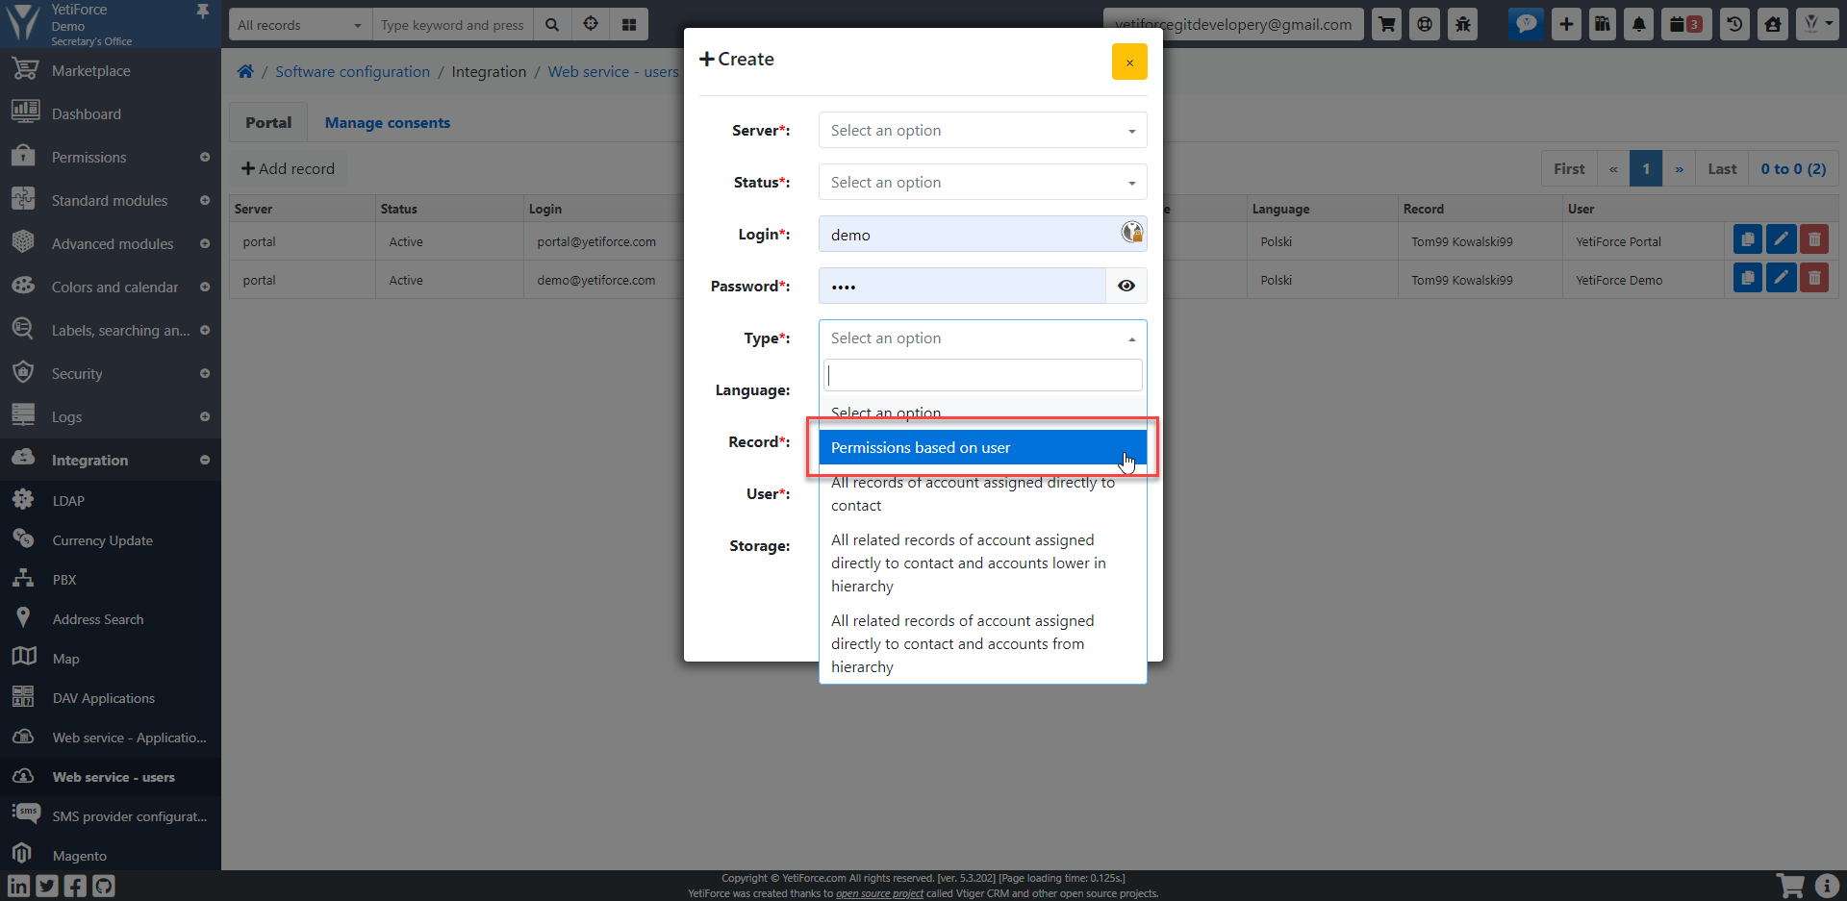Open Magento in sidebar

click(x=111, y=855)
